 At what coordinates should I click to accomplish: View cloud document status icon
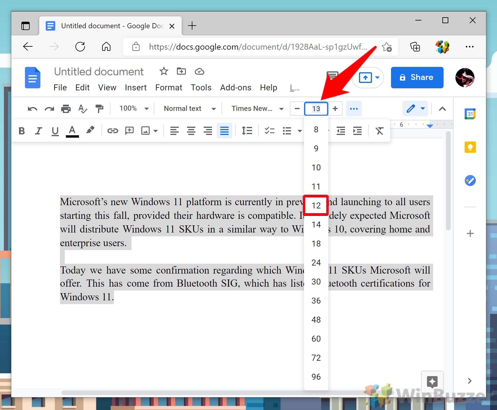[200, 71]
